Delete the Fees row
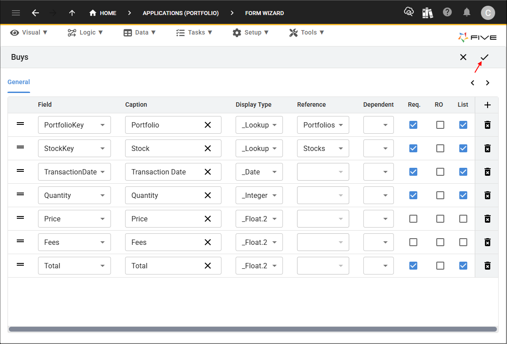The width and height of the screenshot is (507, 344). click(x=488, y=242)
